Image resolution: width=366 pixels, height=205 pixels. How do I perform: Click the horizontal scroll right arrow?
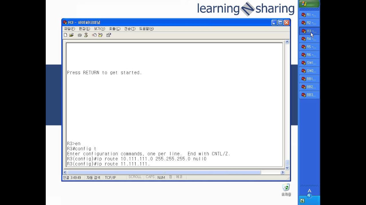pos(283,172)
